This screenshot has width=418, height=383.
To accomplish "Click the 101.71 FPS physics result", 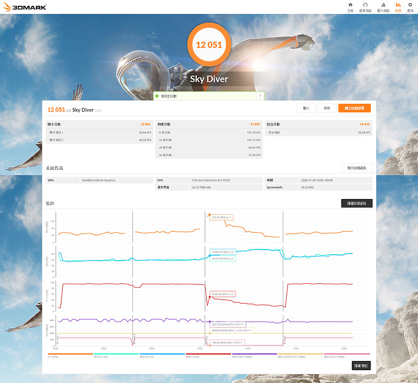I will [x=254, y=140].
